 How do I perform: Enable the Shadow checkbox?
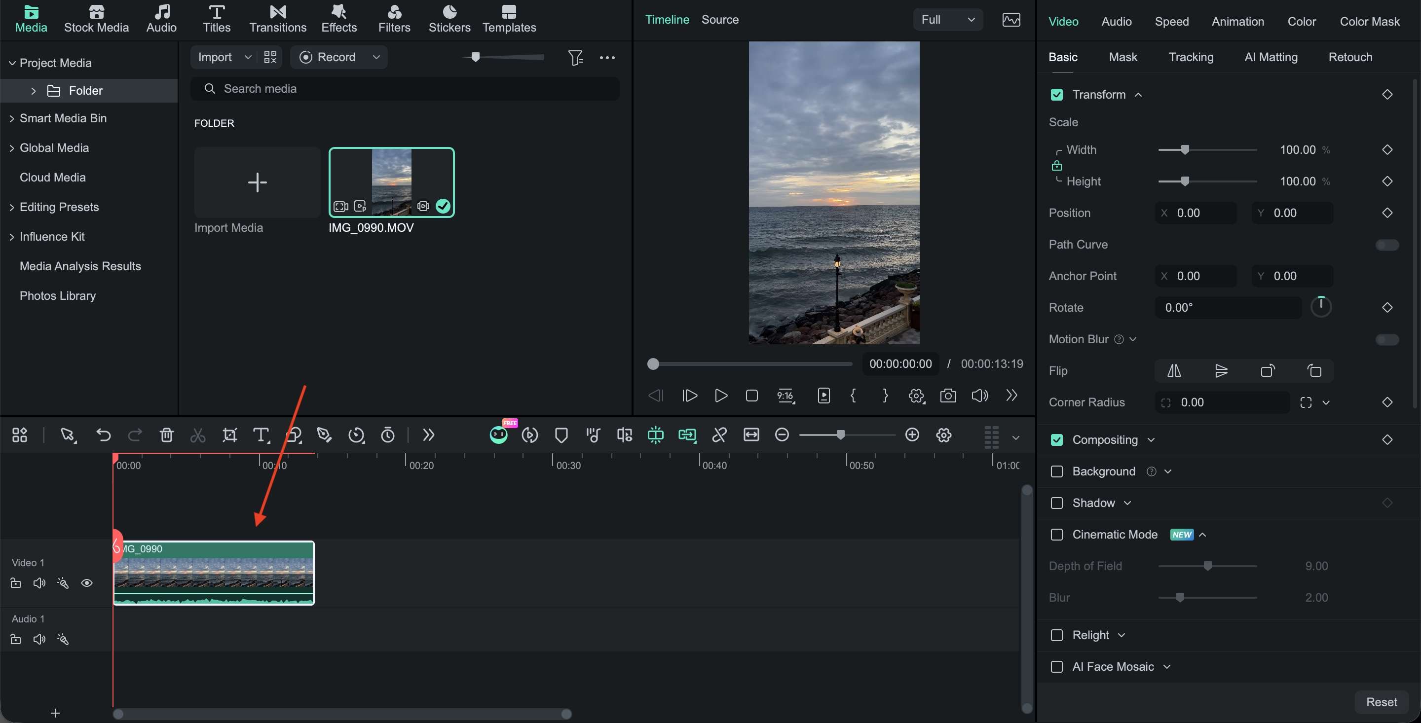coord(1056,503)
